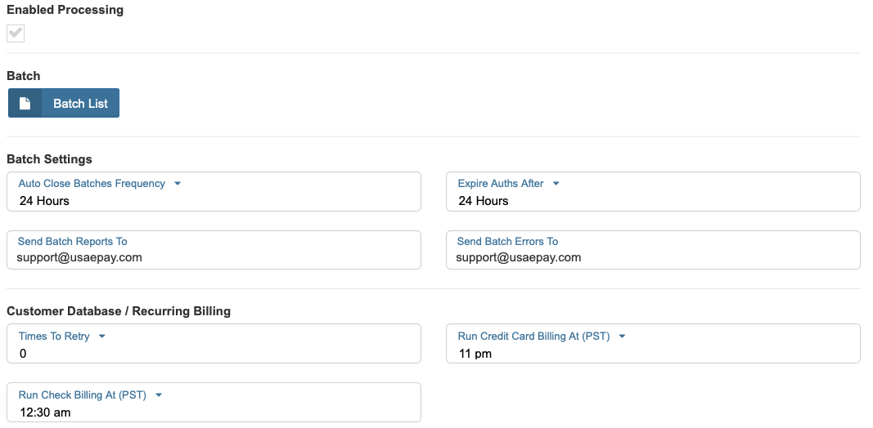Open the Batch List
This screenshot has height=428, width=873.
tap(80, 104)
